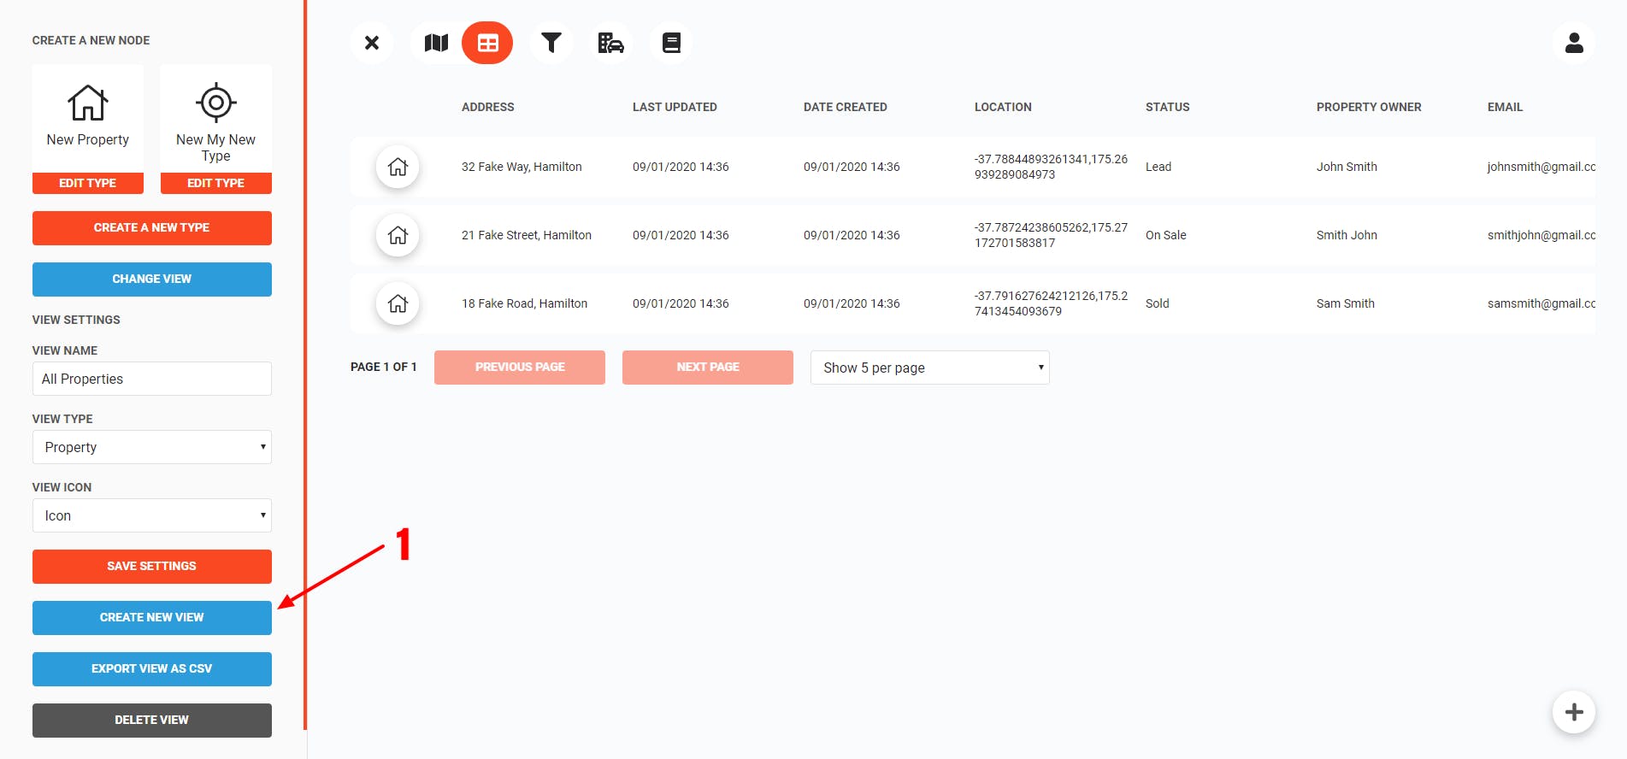The width and height of the screenshot is (1627, 759).
Task: Click house icon for 32 Fake Way row
Action: [x=398, y=167]
